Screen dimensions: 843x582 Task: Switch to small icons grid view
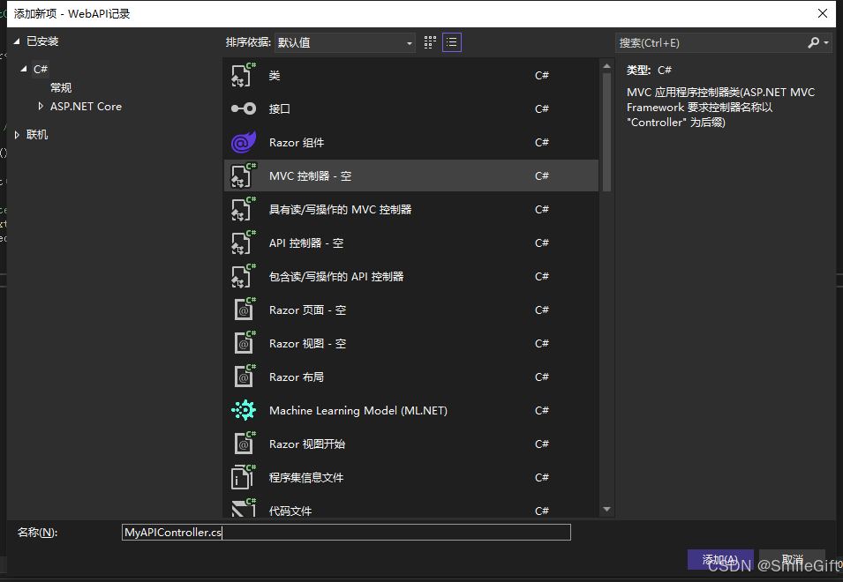tap(431, 42)
